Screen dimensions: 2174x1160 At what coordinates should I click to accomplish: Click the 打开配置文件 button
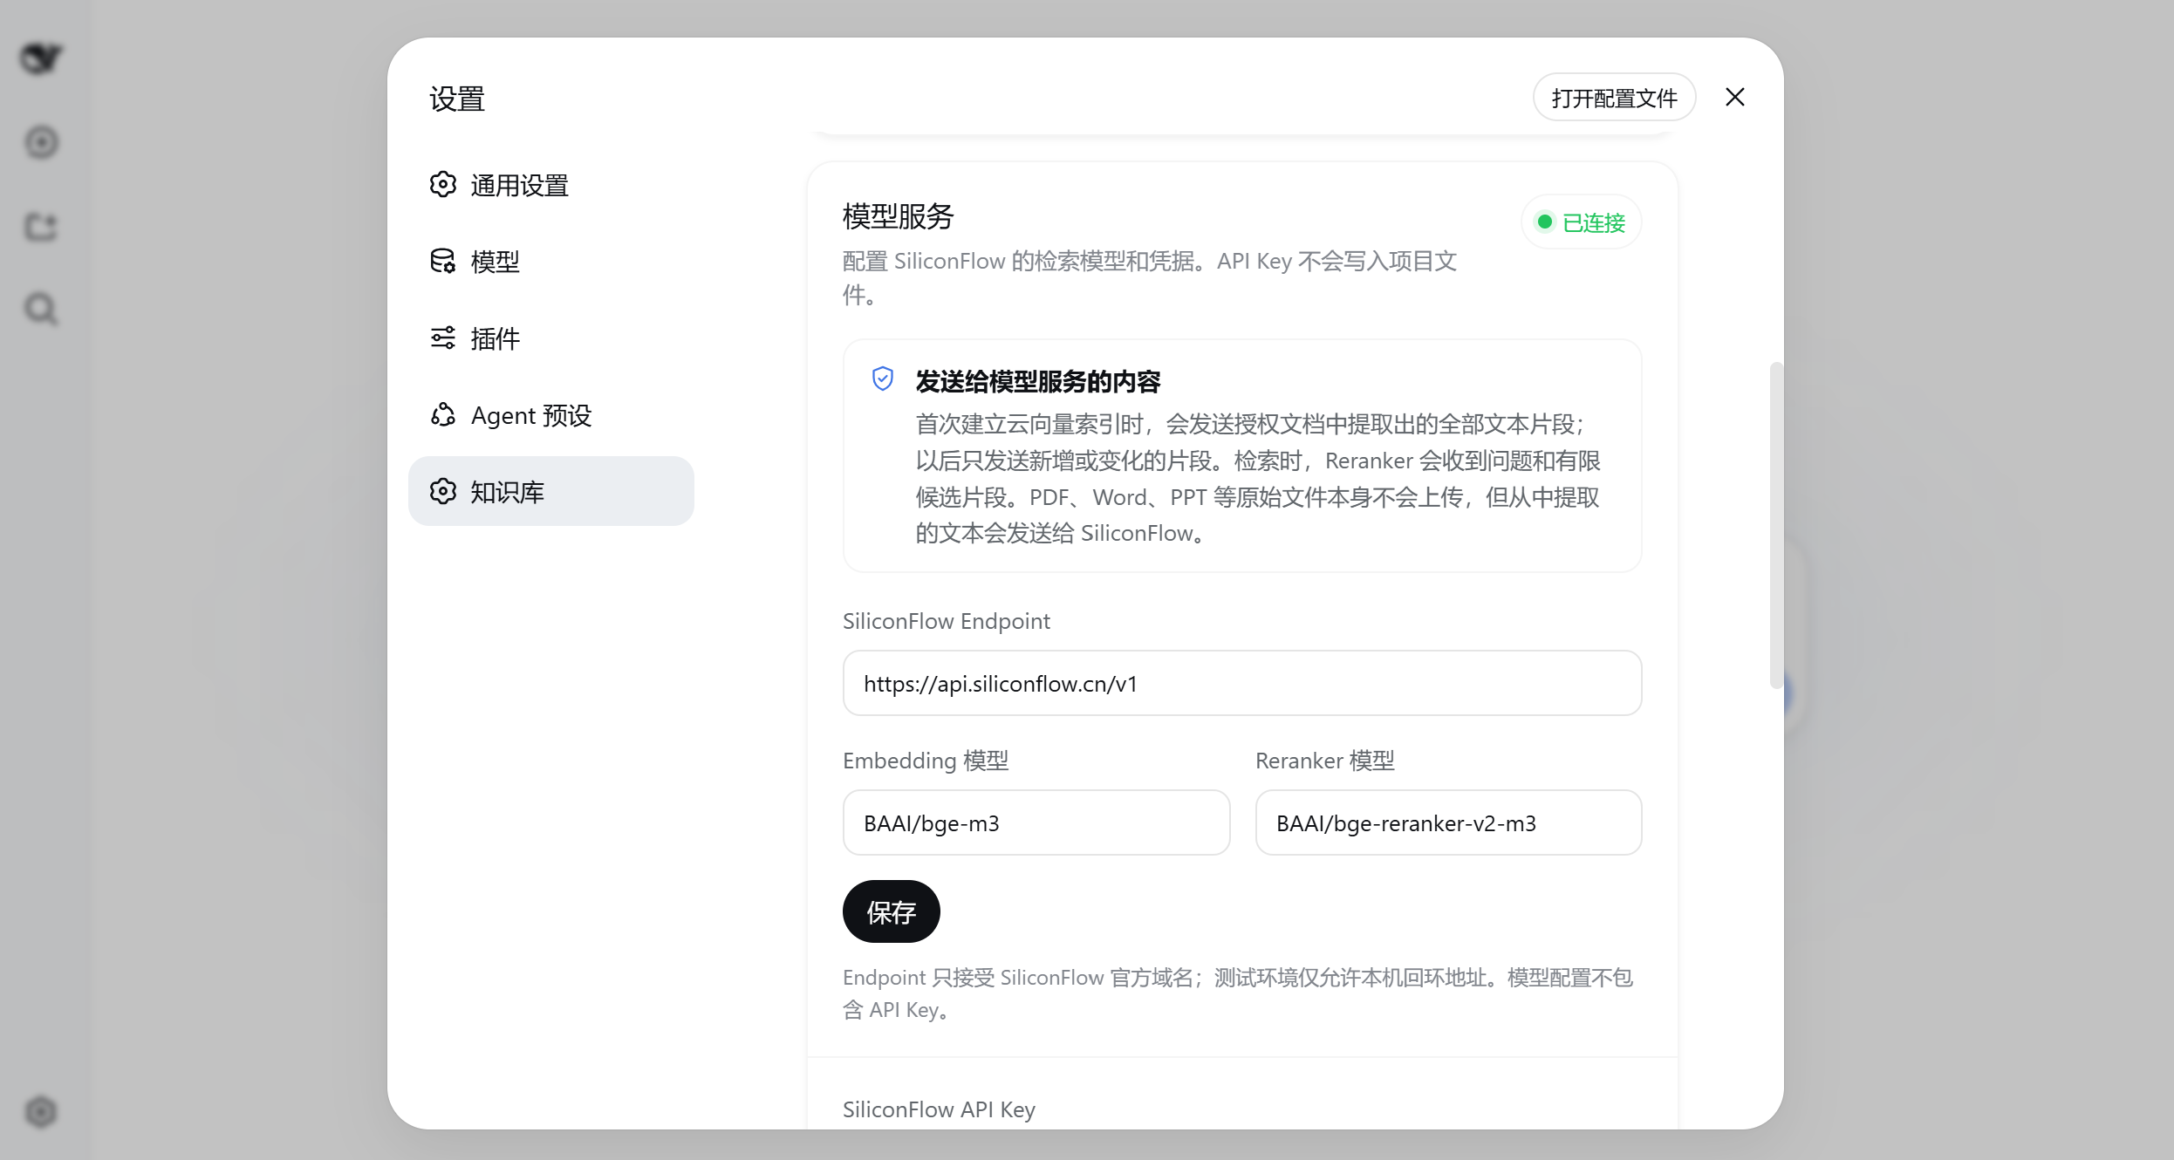point(1614,98)
